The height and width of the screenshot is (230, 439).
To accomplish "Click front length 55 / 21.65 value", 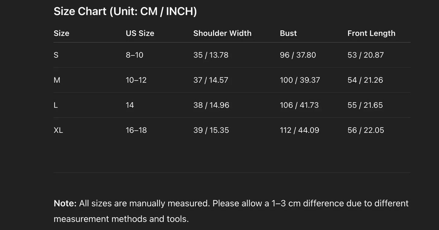I will pyautogui.click(x=365, y=105).
